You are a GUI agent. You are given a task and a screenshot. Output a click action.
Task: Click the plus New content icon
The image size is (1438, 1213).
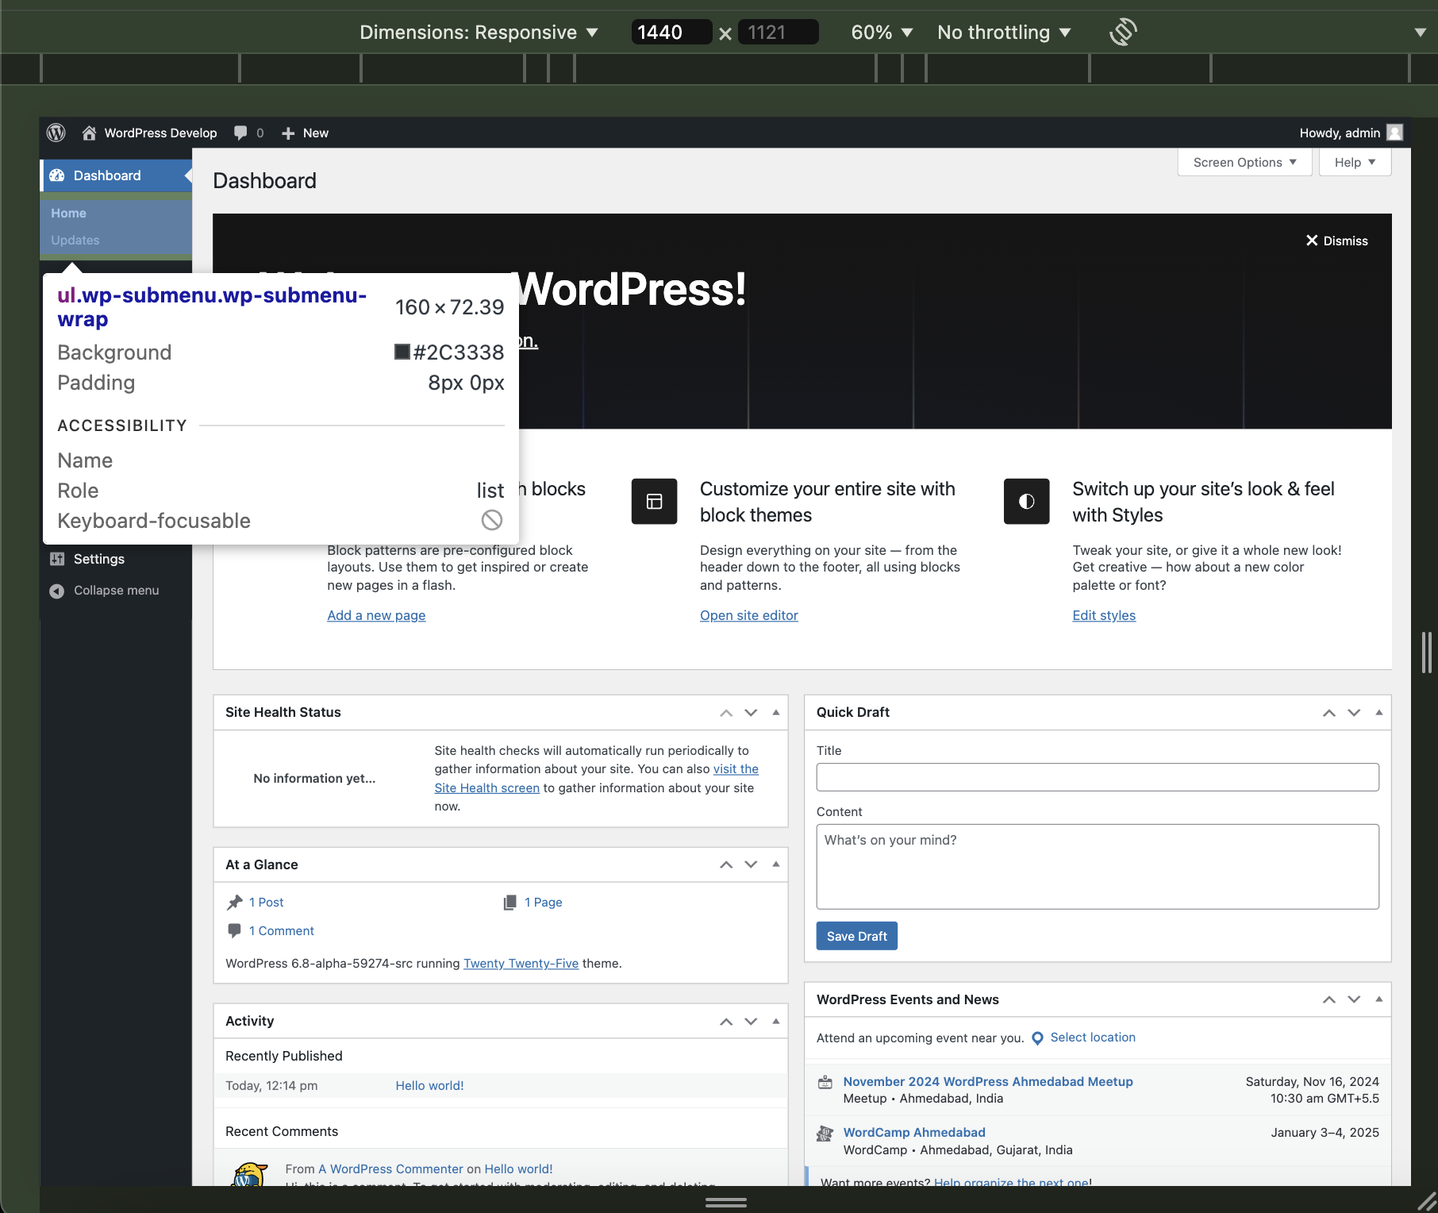(288, 133)
